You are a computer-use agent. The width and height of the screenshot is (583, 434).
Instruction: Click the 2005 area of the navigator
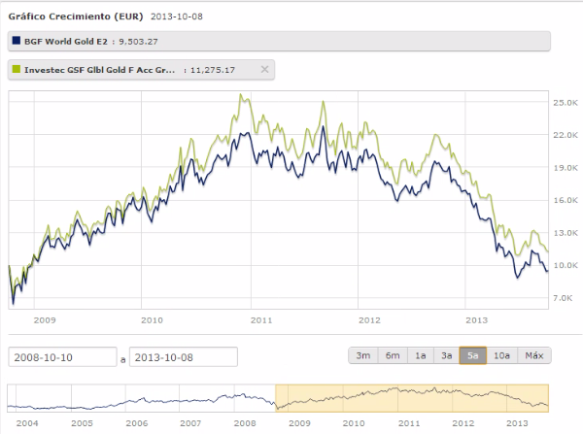(82, 400)
